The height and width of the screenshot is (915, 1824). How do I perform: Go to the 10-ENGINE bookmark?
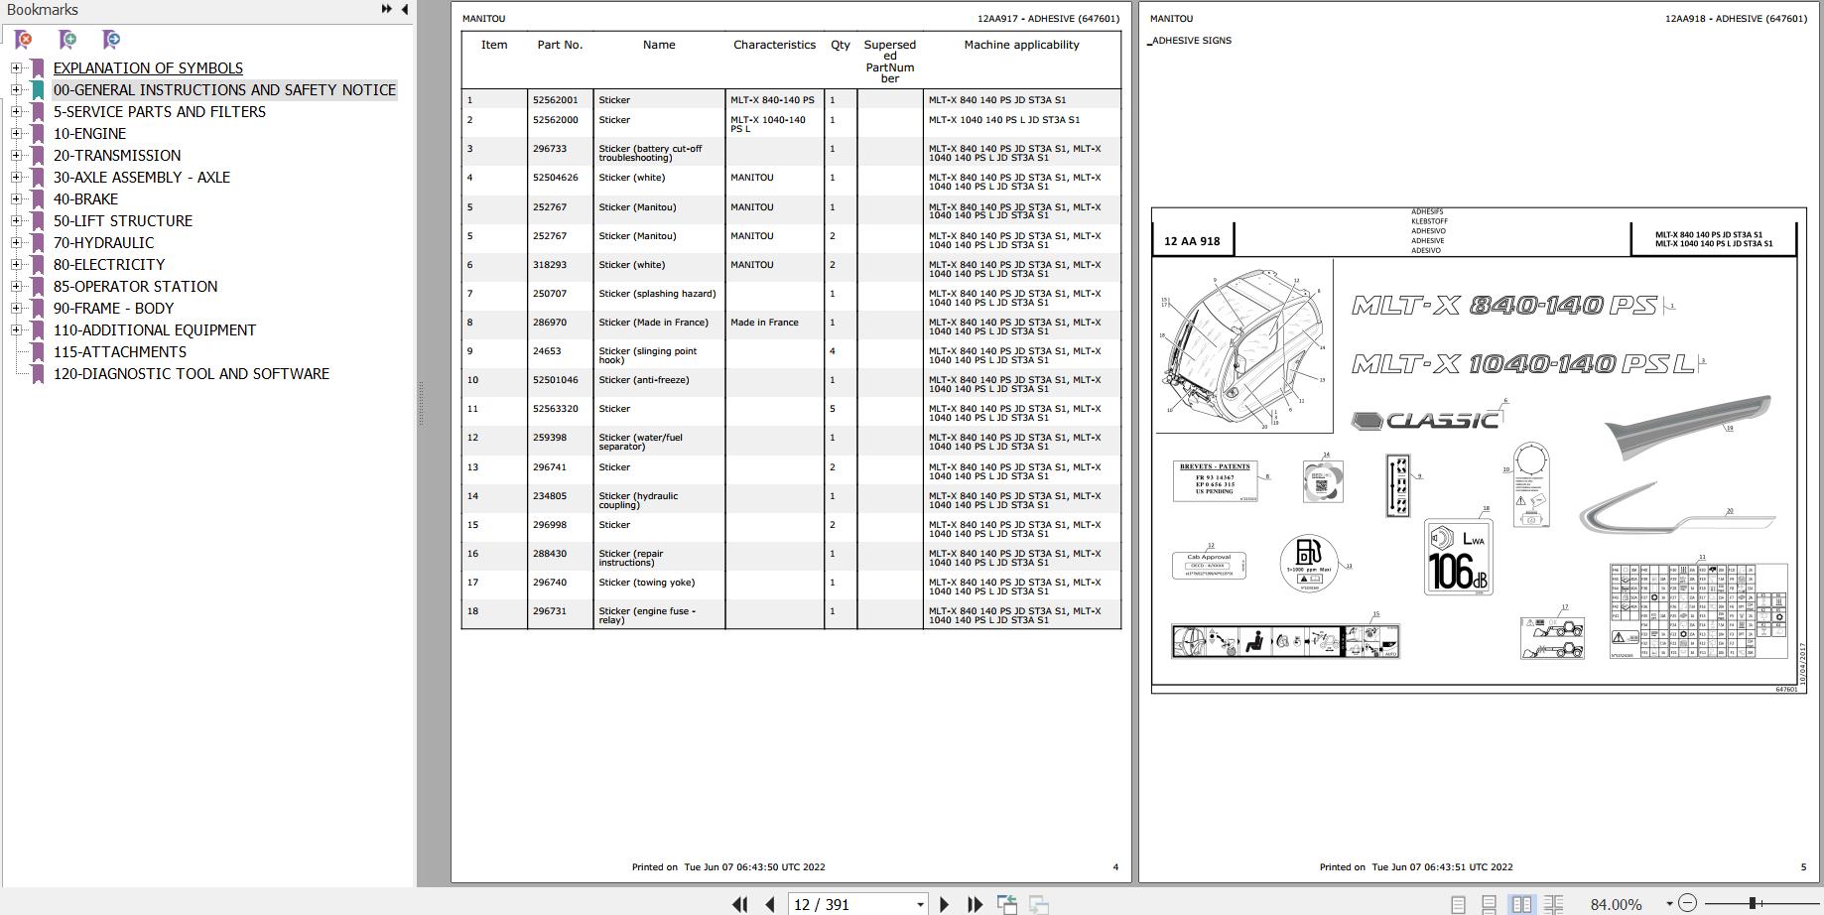(89, 134)
